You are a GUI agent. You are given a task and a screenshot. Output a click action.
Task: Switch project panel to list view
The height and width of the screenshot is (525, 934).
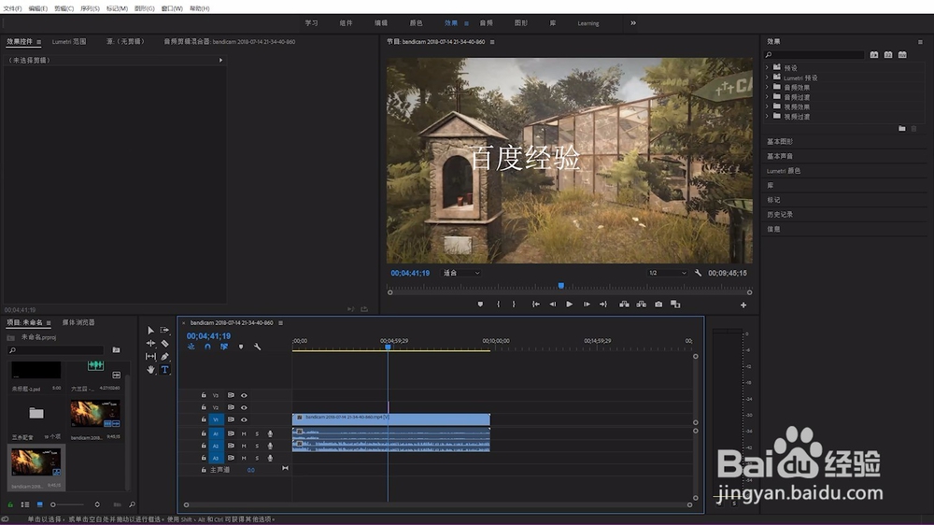(x=25, y=504)
